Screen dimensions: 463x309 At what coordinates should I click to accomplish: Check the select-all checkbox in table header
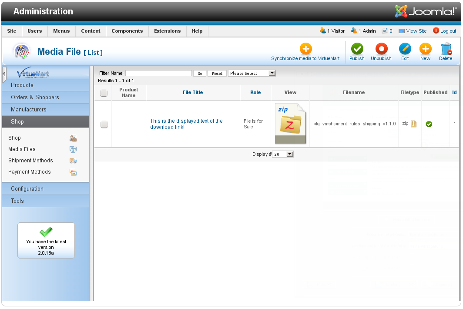tap(104, 93)
